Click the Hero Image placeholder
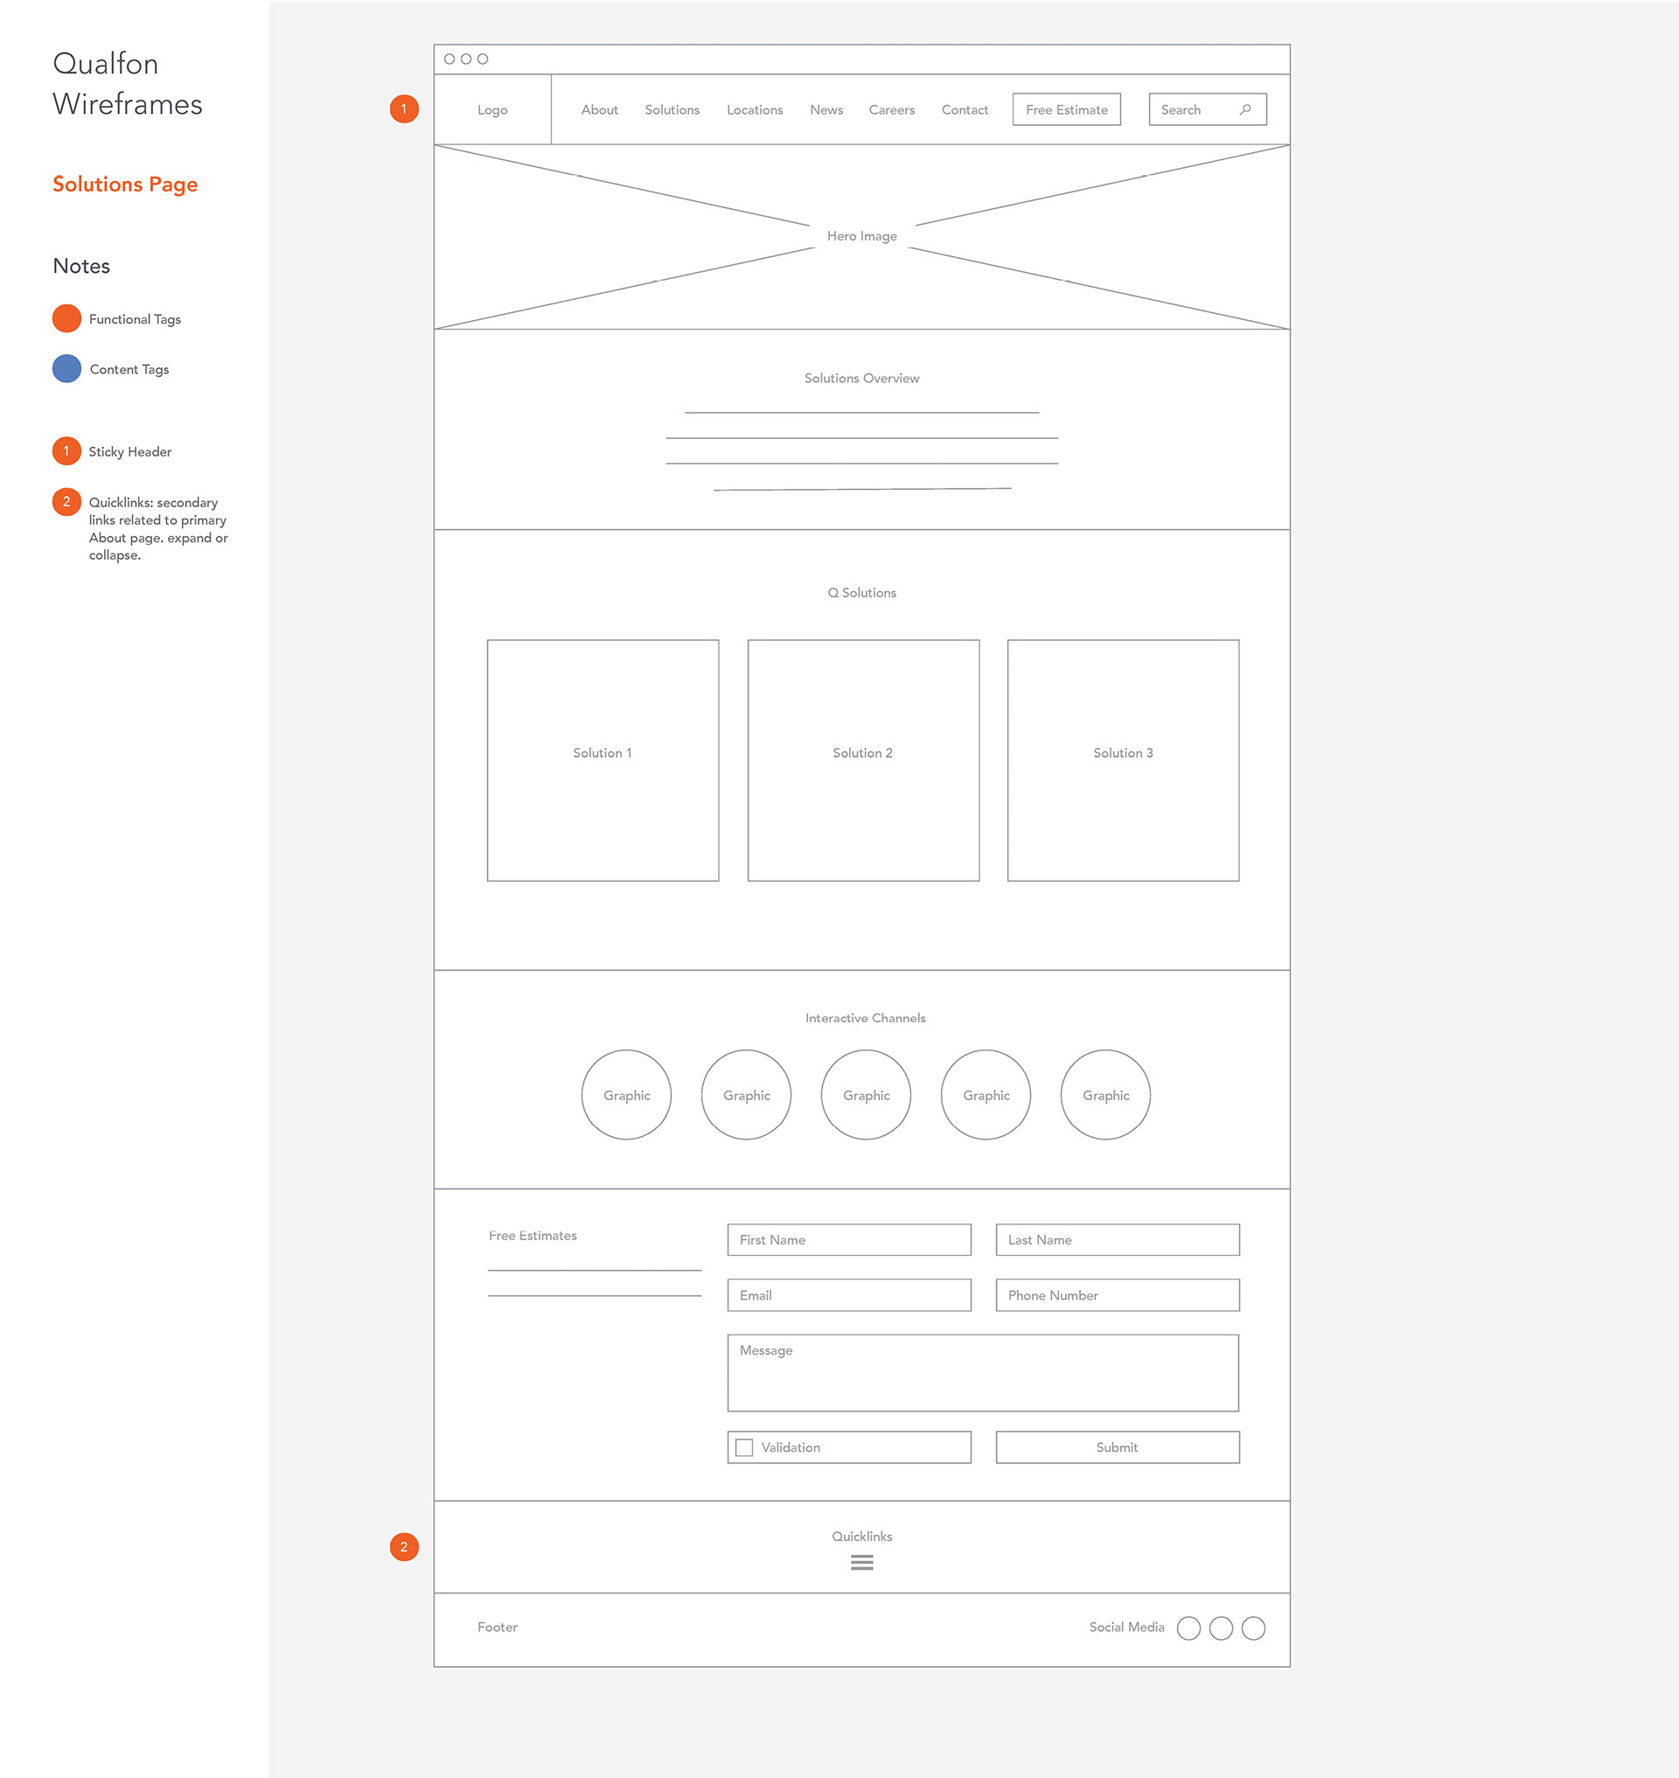The height and width of the screenshot is (1778, 1679). pyautogui.click(x=862, y=236)
